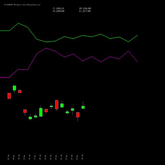Click the '08 Apr' date label

coord(8,157)
